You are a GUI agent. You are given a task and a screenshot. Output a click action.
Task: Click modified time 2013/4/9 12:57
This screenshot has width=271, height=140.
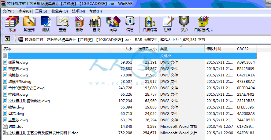(x=220, y=126)
